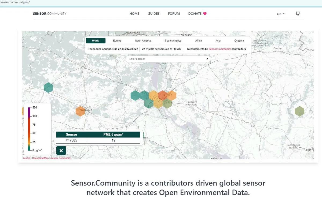Click the 22 visible sensors count text
This screenshot has width=322, height=198.
coord(161,49)
